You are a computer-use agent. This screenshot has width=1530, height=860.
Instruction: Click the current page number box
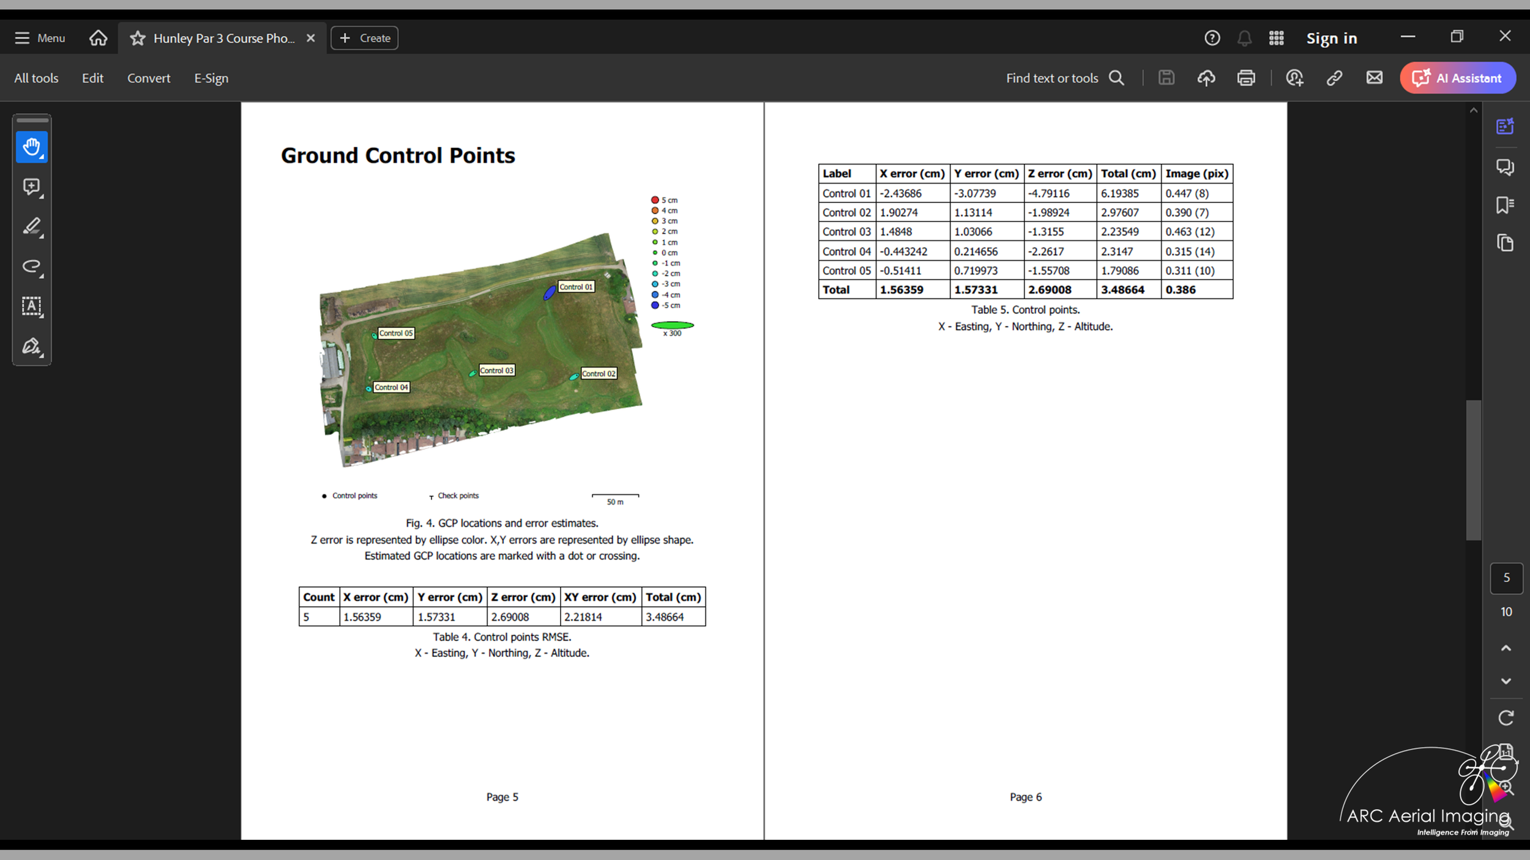[1506, 578]
